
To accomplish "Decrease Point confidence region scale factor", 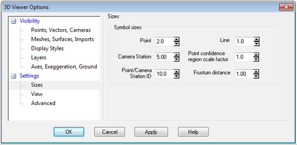I will (257, 59).
